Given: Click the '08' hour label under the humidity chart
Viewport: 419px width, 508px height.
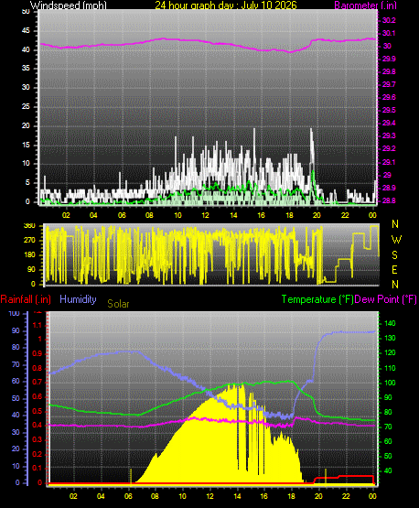Looking at the screenshot, I should (155, 496).
